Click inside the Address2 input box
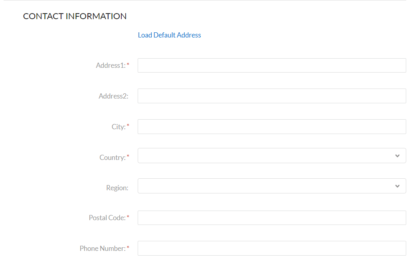Viewport: 415px width, 274px height. (271, 96)
